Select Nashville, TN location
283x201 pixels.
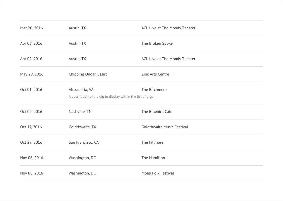[x=80, y=112]
